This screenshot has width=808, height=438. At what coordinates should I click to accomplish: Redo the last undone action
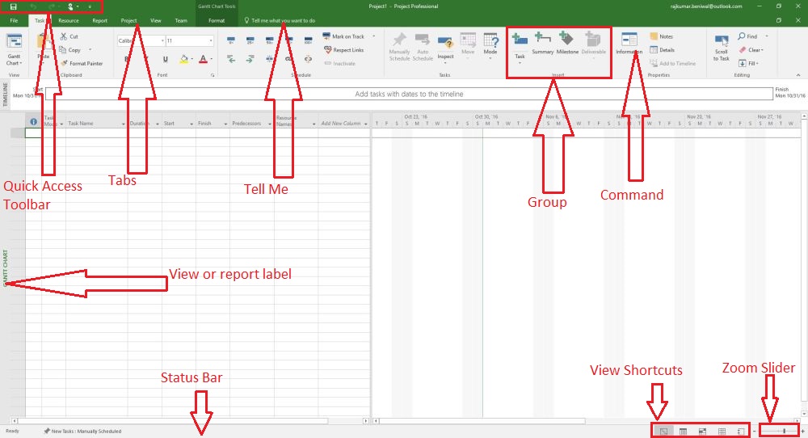52,6
